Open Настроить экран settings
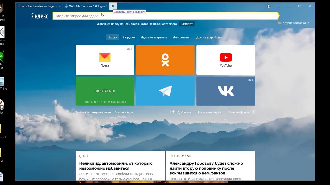This screenshot has width=330, height=185. point(210,112)
